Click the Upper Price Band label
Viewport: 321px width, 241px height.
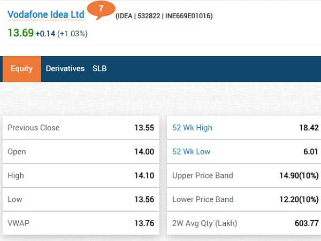tap(203, 175)
